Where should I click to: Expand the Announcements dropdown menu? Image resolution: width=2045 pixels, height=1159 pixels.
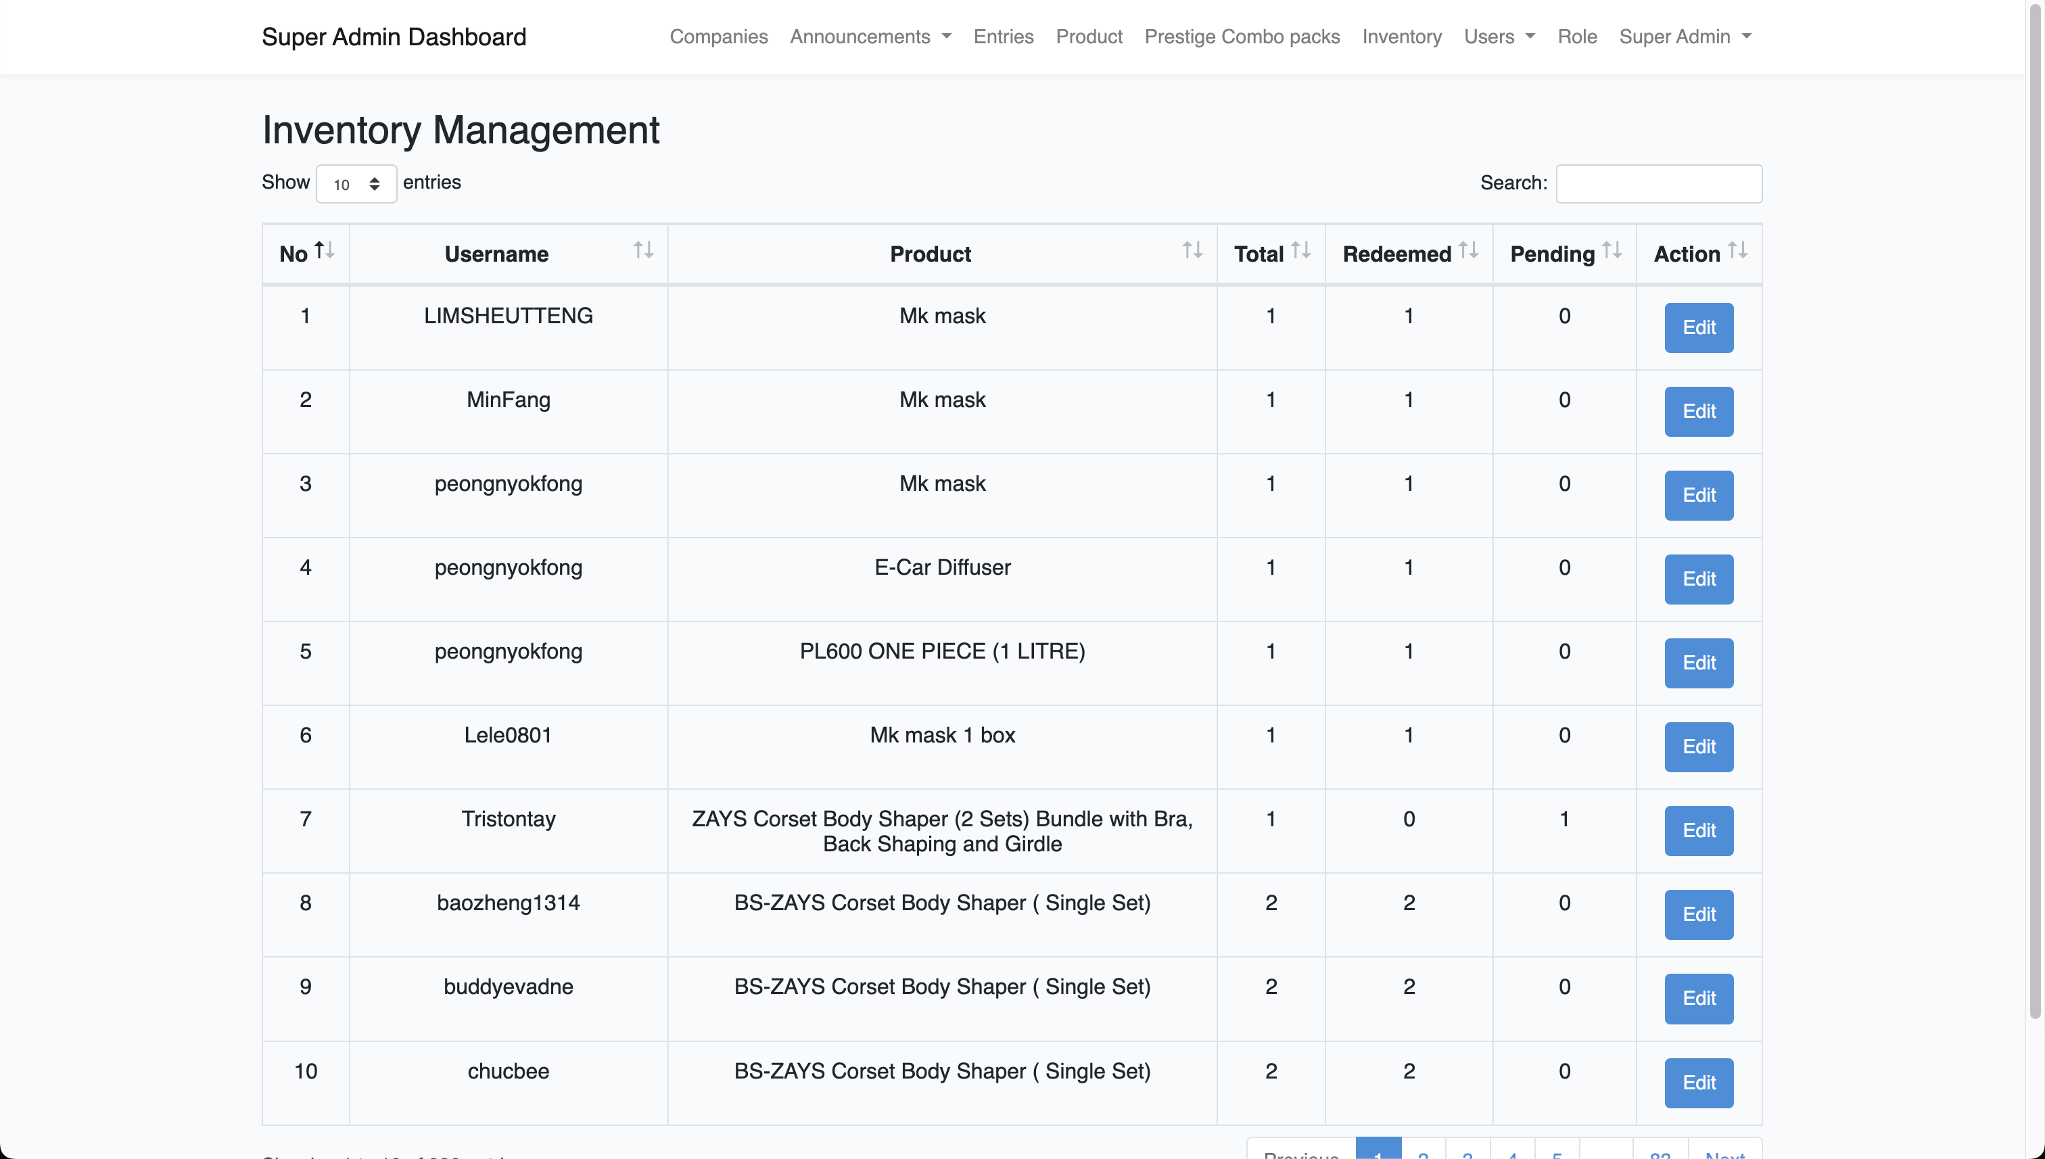(870, 37)
